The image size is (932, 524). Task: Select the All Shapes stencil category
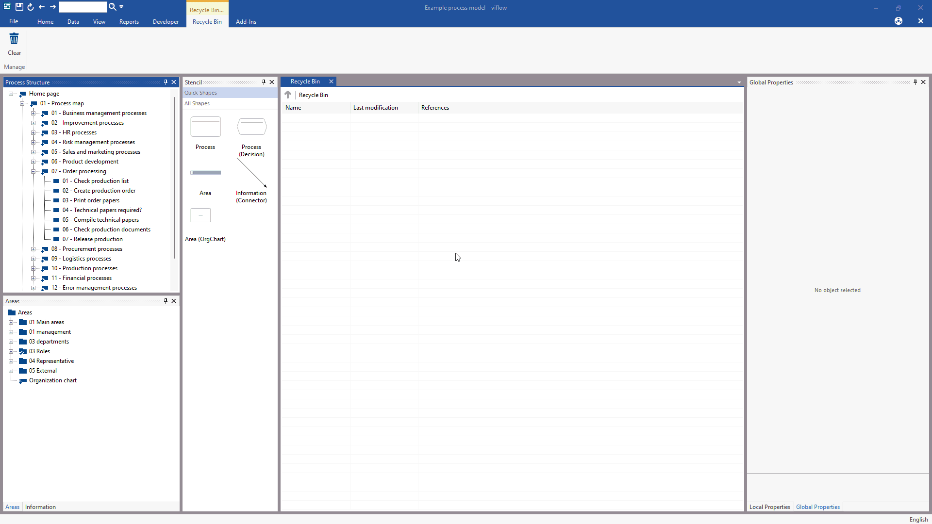tap(197, 103)
